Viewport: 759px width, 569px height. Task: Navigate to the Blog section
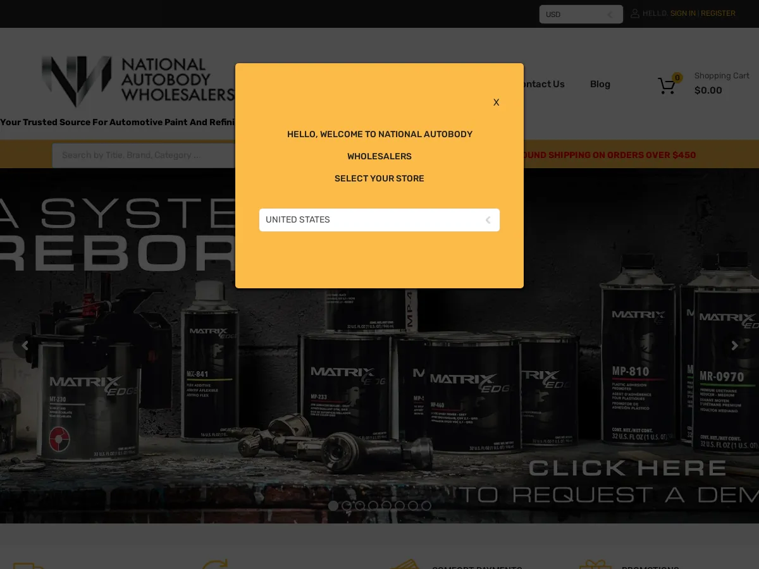(x=600, y=84)
